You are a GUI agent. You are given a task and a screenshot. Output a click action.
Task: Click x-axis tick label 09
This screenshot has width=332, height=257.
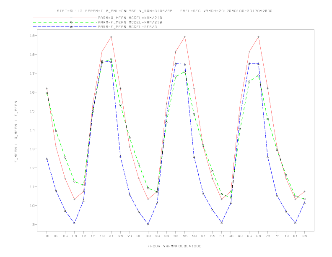tap(74, 236)
